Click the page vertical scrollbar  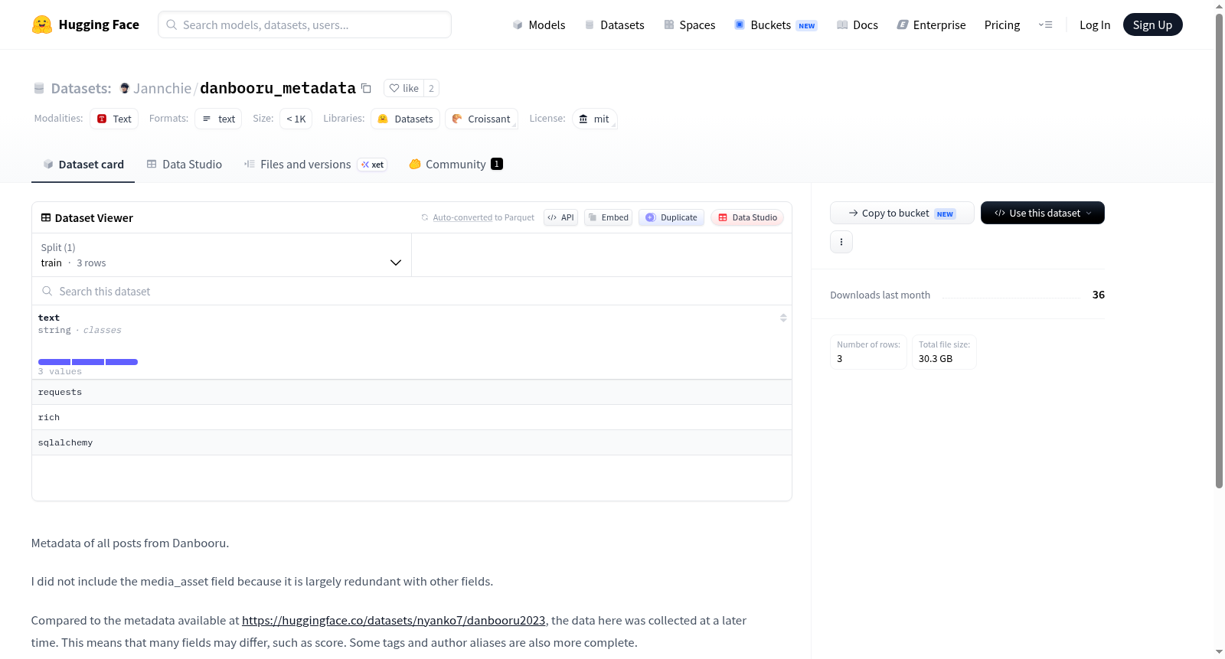pos(1219,253)
